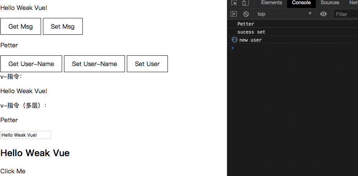This screenshot has height=176, width=358.
Task: Click the Set User button
Action: tap(147, 64)
